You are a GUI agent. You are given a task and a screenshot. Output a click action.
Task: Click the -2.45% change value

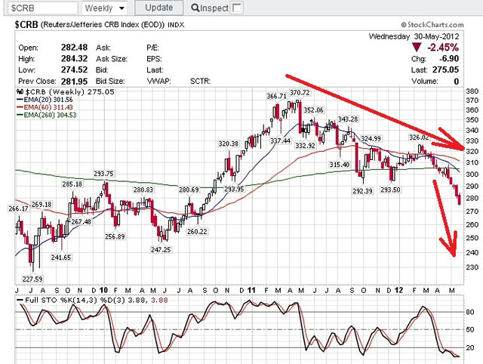point(443,48)
